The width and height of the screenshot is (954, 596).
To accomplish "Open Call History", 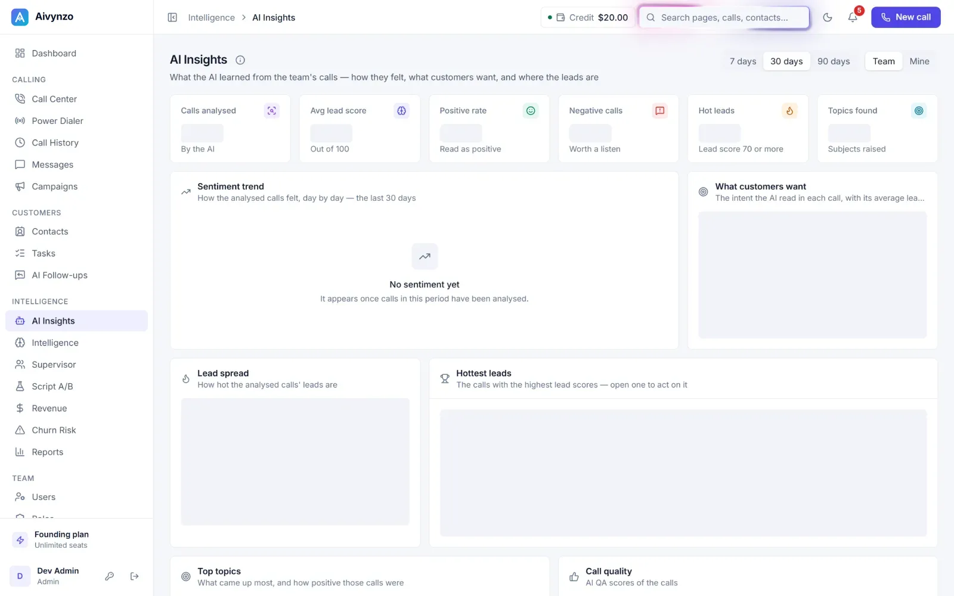I will point(76,143).
